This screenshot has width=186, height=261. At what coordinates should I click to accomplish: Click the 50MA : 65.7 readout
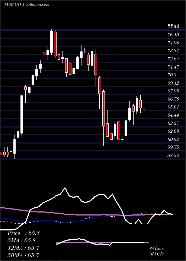point(23,255)
